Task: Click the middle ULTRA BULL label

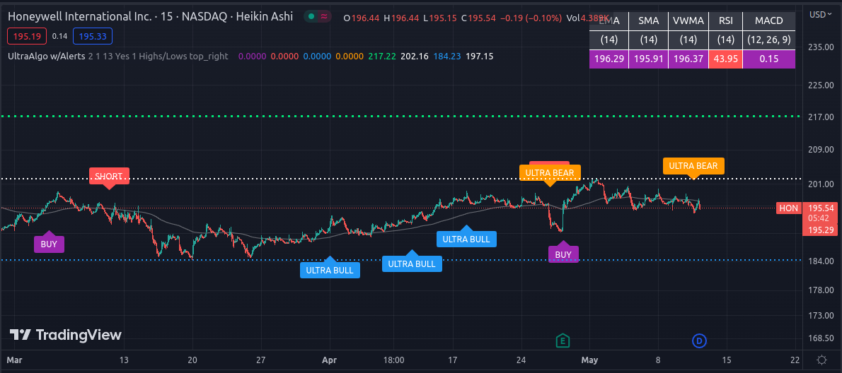Action: (x=412, y=262)
